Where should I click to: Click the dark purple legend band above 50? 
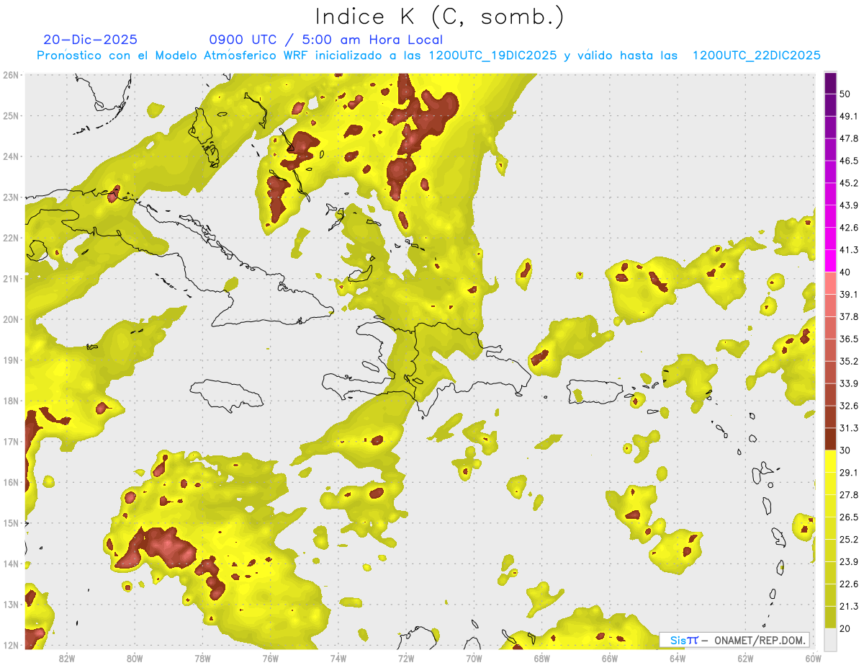[x=830, y=83]
